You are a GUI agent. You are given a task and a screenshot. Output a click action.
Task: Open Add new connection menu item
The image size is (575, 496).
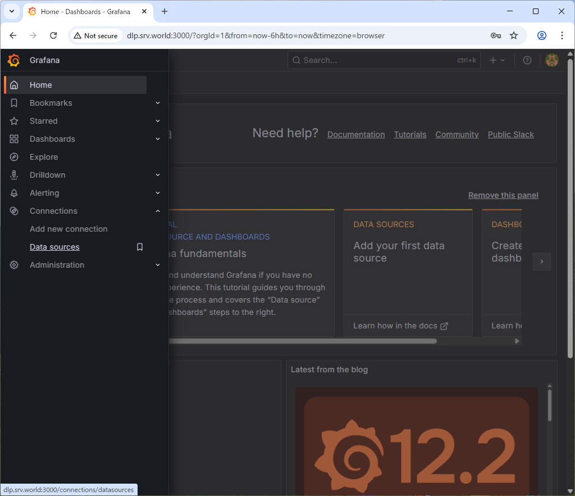(x=69, y=229)
